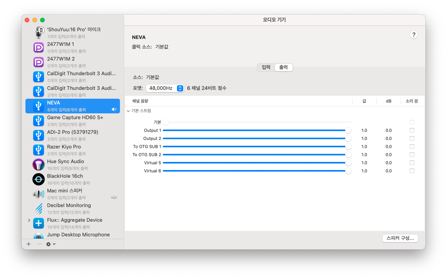The width and height of the screenshot is (447, 278).
Task: Adjust the Virtual 6 volume slider
Action: (257, 171)
